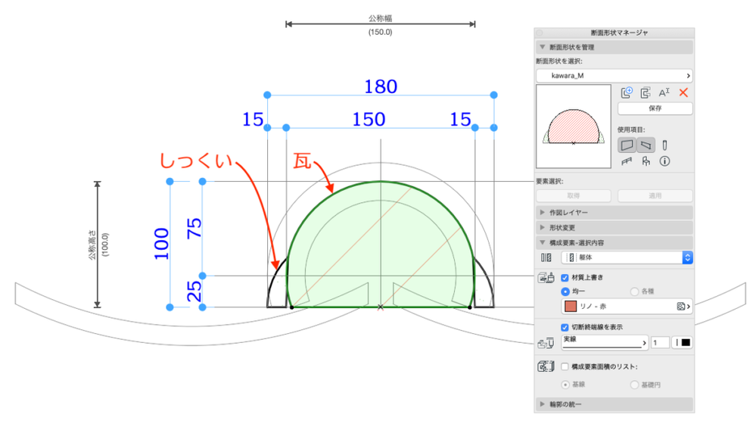Click the duplicate profile icon
756x427 pixels.
coord(645,92)
